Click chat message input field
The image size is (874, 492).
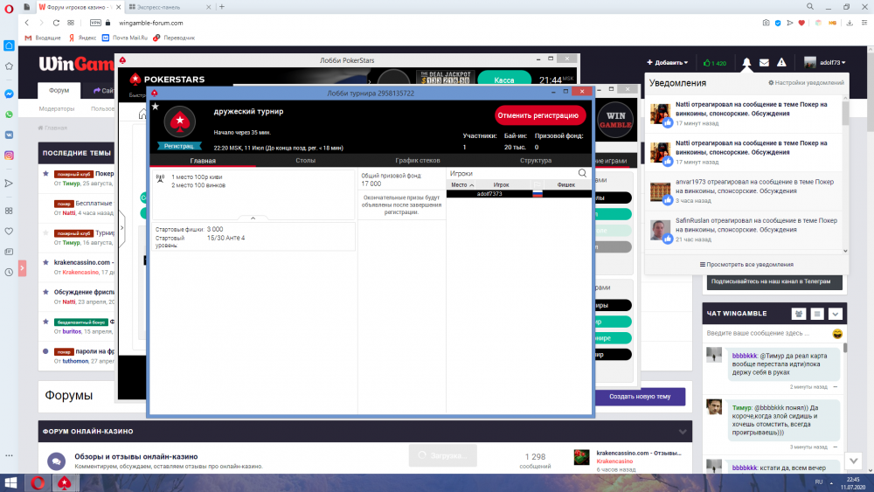767,333
